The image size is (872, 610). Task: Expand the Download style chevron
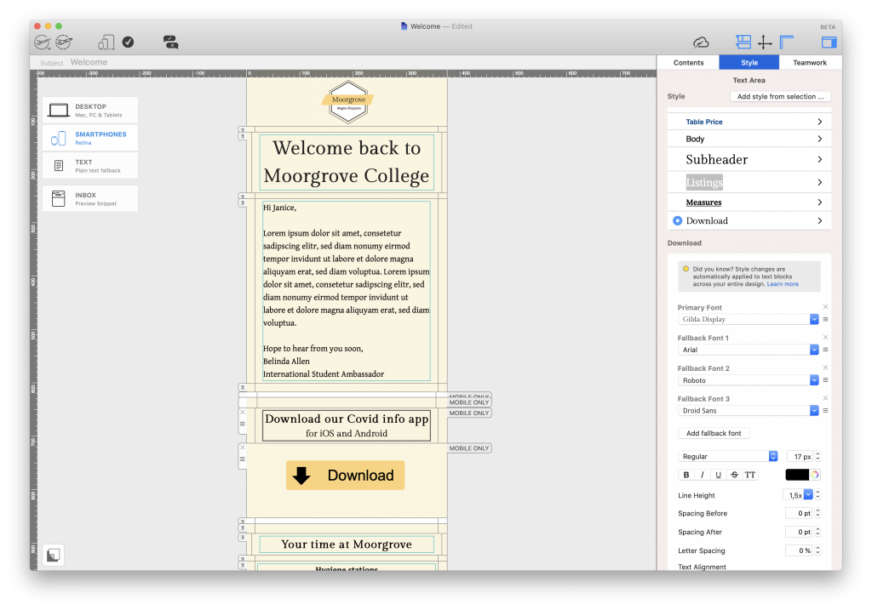820,220
